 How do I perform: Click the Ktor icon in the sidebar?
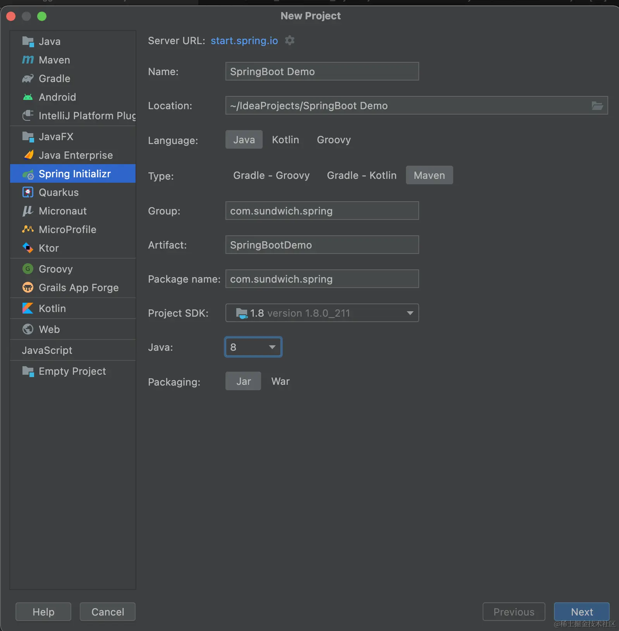tap(28, 248)
